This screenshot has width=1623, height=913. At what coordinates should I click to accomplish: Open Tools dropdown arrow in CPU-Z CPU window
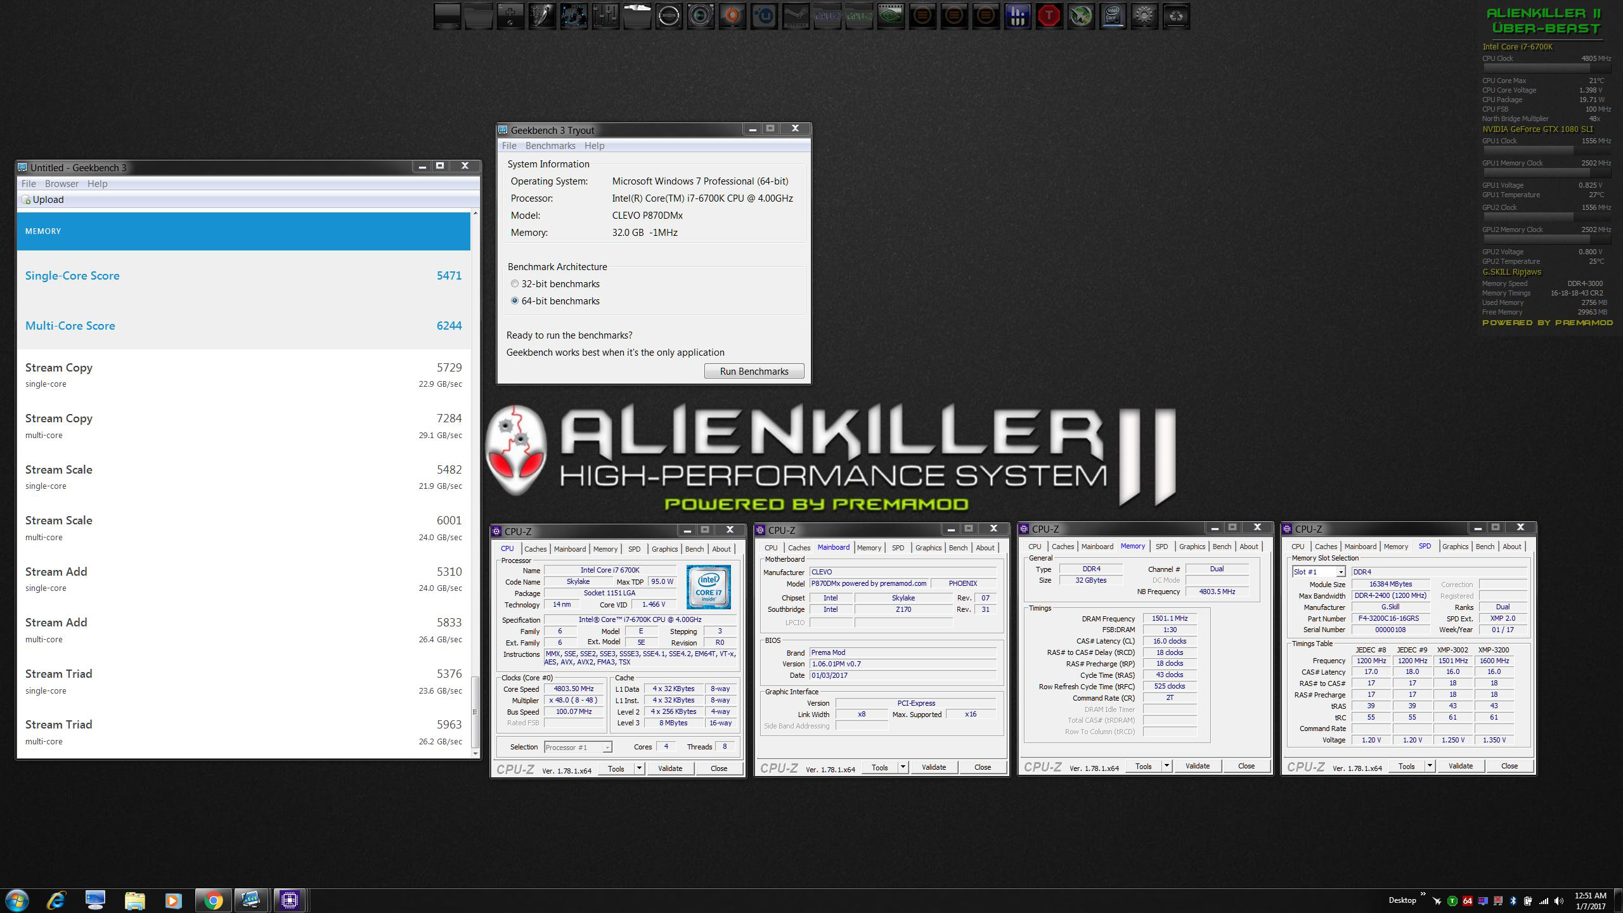point(639,768)
